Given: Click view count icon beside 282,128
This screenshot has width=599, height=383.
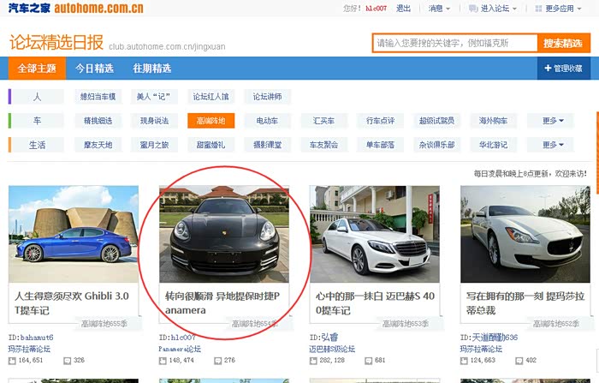Looking at the screenshot, I should pos(313,361).
